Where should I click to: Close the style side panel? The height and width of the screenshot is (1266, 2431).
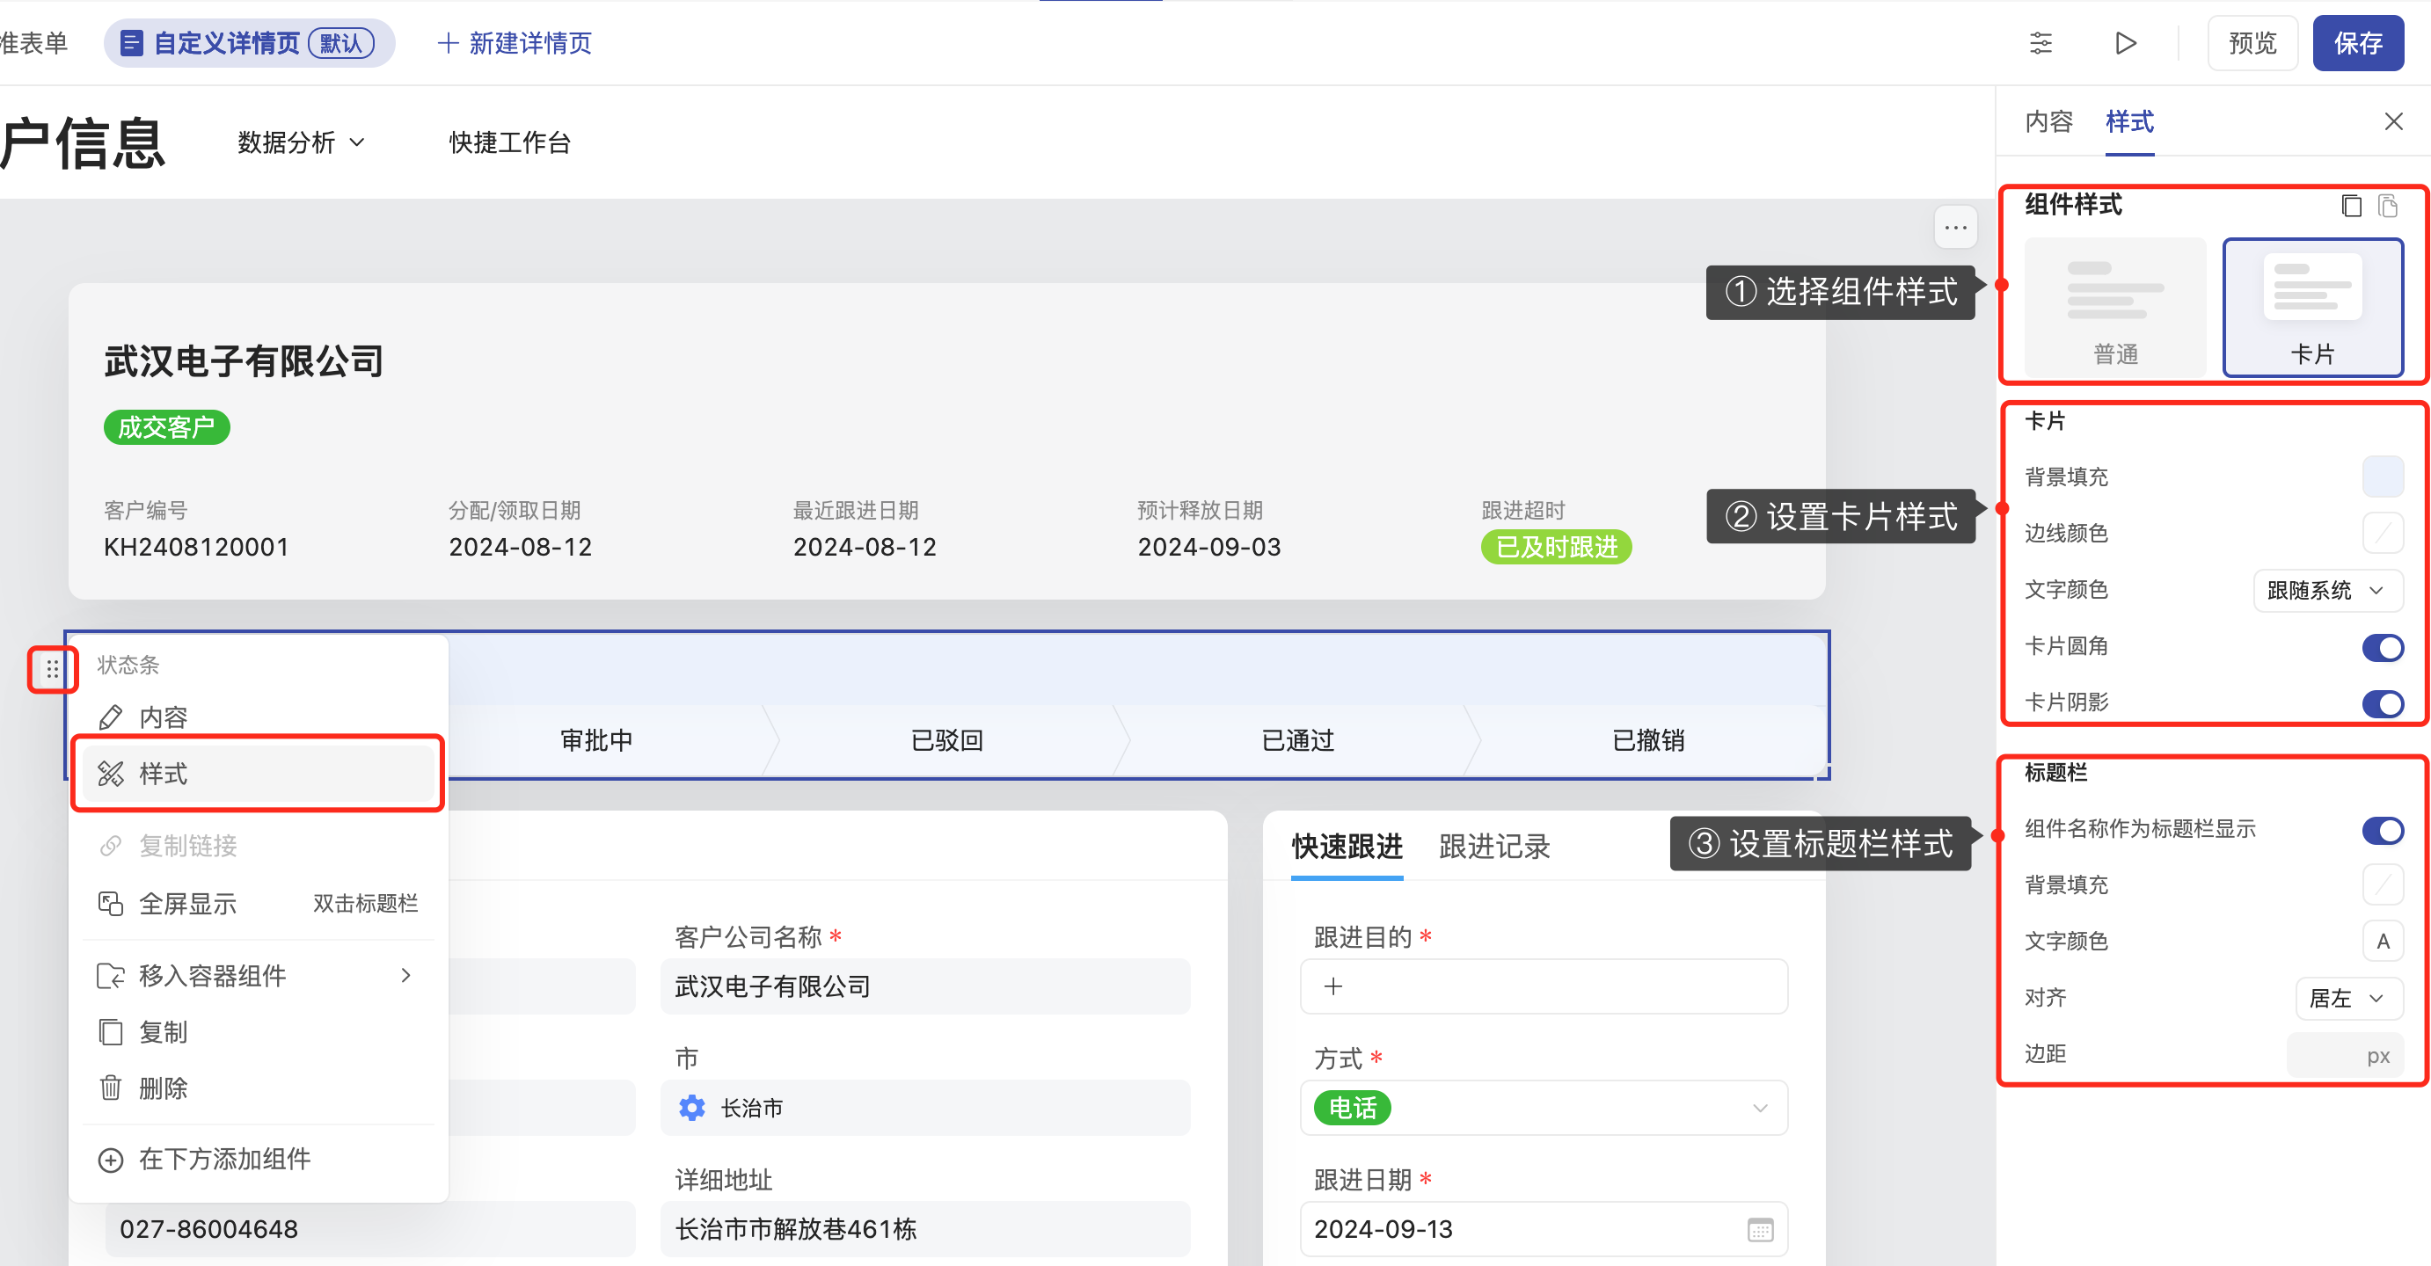[x=2393, y=121]
